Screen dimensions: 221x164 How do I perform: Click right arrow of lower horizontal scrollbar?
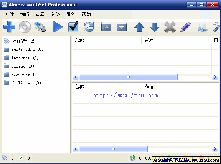click(x=215, y=149)
